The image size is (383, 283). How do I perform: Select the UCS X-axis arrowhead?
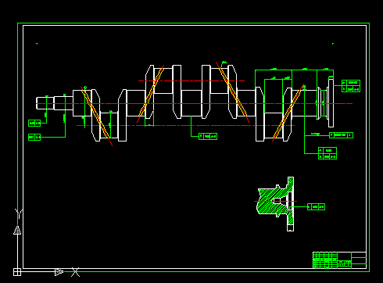tap(59, 272)
